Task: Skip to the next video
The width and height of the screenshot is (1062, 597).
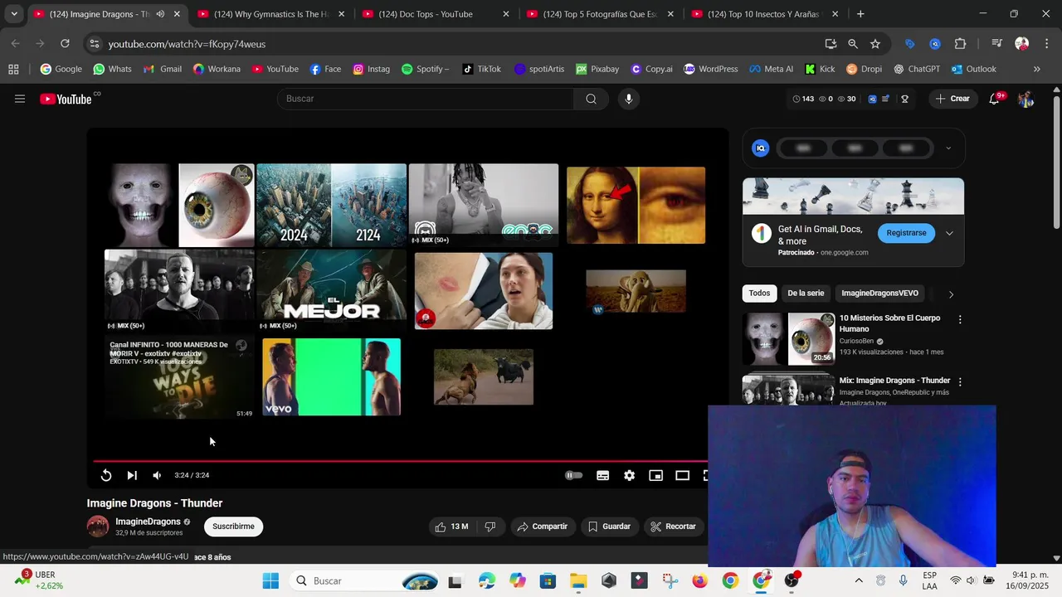Action: [x=132, y=475]
